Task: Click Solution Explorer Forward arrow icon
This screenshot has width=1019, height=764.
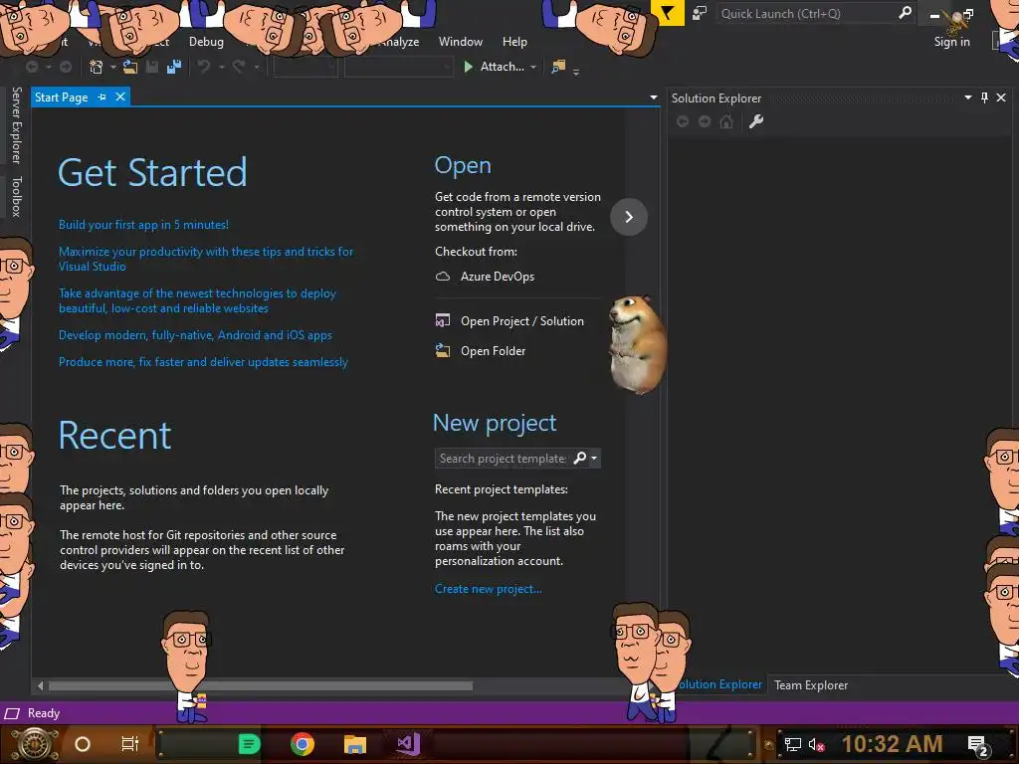Action: [x=705, y=121]
